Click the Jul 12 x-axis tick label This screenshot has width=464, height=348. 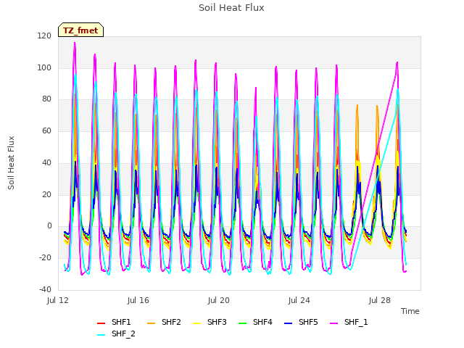(x=58, y=300)
